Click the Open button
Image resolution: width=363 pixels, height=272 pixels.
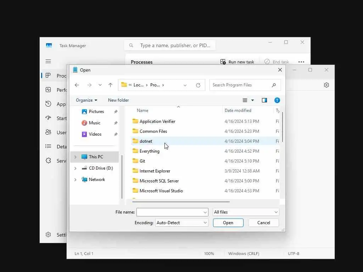pos(228,223)
